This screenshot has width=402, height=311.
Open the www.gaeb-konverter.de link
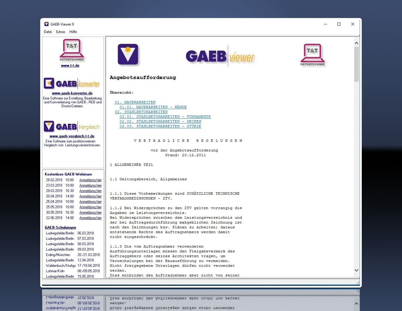73,93
